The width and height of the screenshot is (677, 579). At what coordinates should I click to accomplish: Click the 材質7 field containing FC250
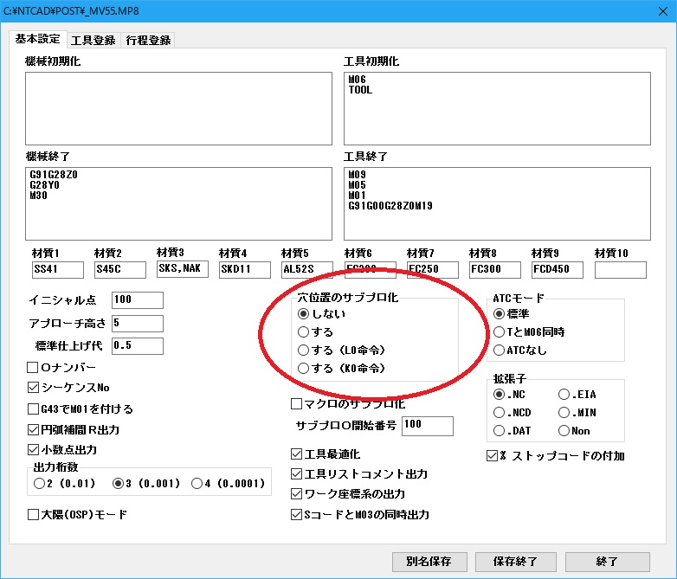433,269
